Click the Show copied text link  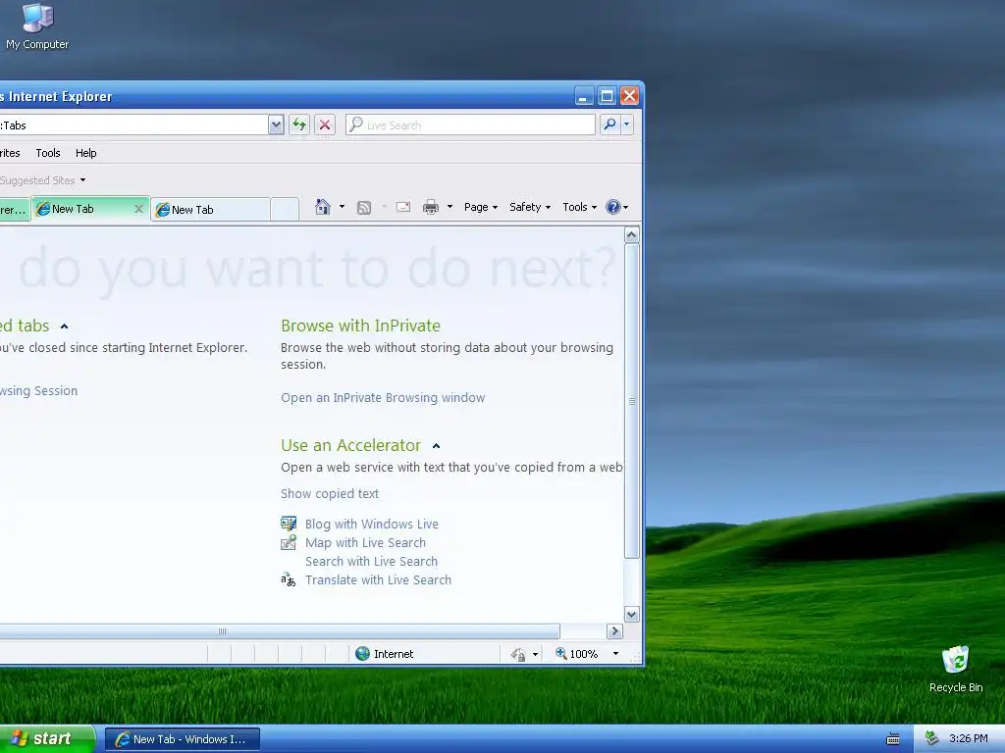tap(330, 494)
